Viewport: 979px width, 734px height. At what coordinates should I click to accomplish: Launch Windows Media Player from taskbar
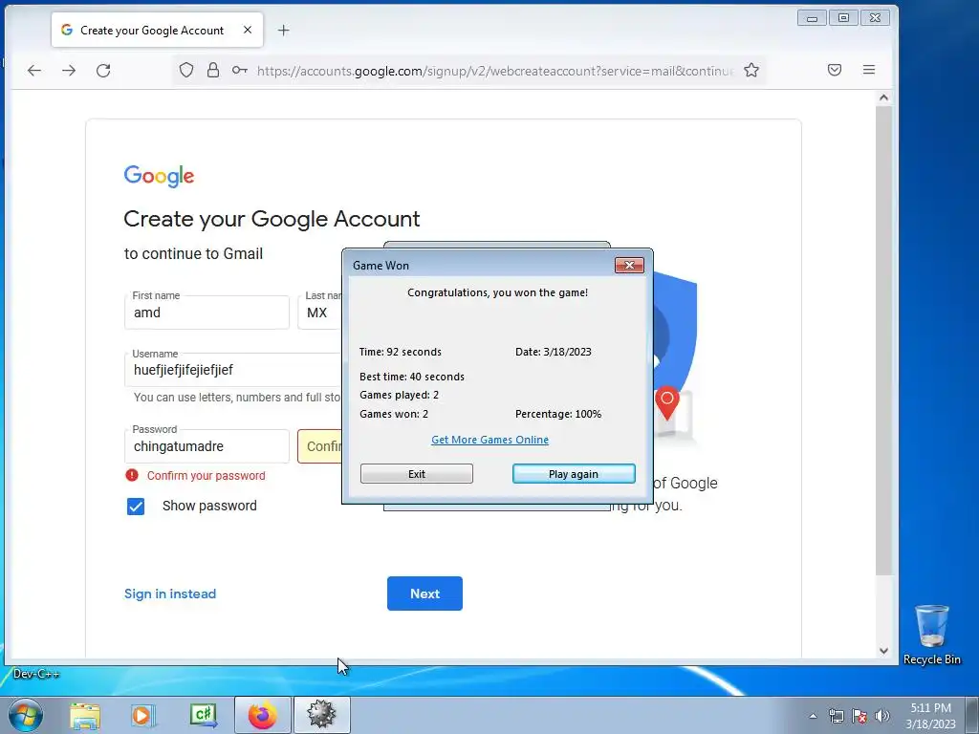tap(142, 715)
